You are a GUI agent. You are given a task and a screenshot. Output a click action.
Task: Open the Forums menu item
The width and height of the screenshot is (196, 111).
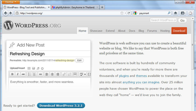152,31
